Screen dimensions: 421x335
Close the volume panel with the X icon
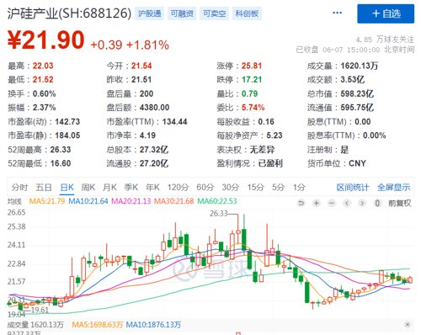408,325
